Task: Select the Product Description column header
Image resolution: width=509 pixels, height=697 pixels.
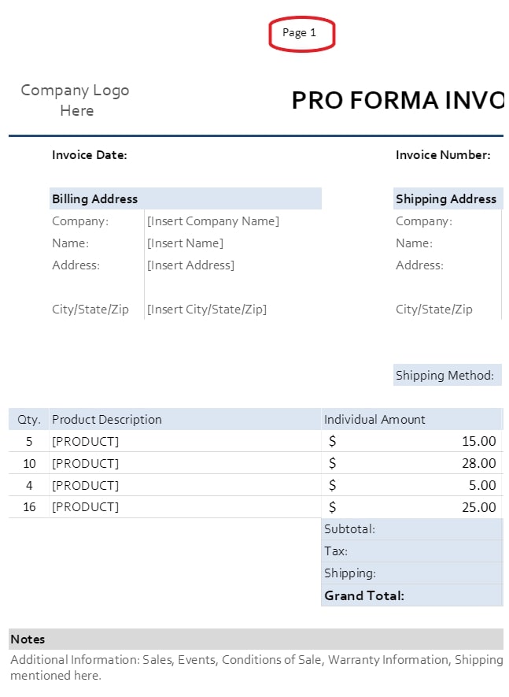Action: 107,420
